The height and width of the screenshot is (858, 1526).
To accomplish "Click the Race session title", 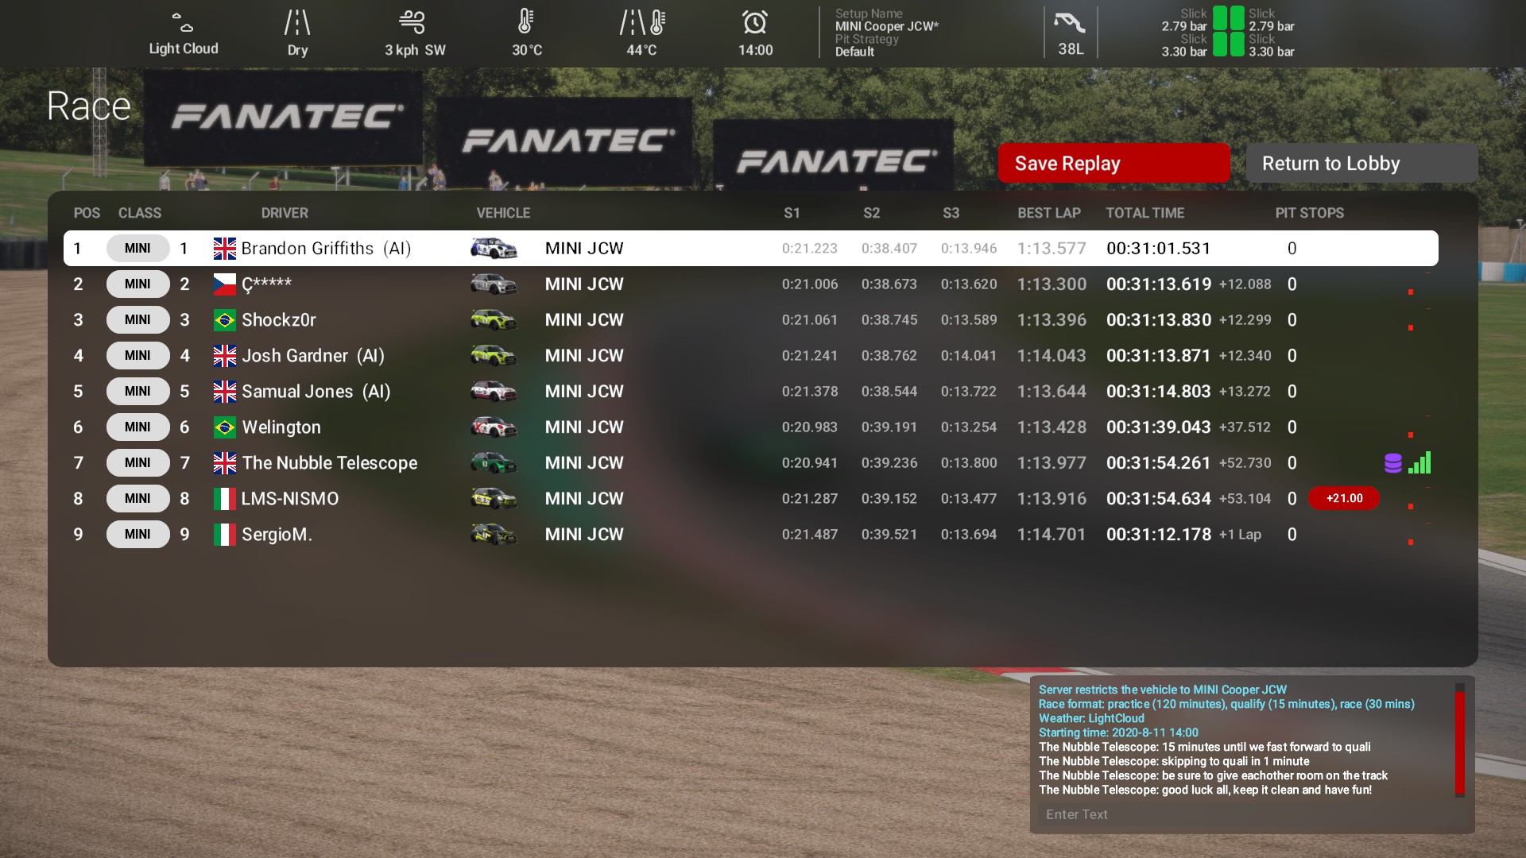I will click(88, 106).
